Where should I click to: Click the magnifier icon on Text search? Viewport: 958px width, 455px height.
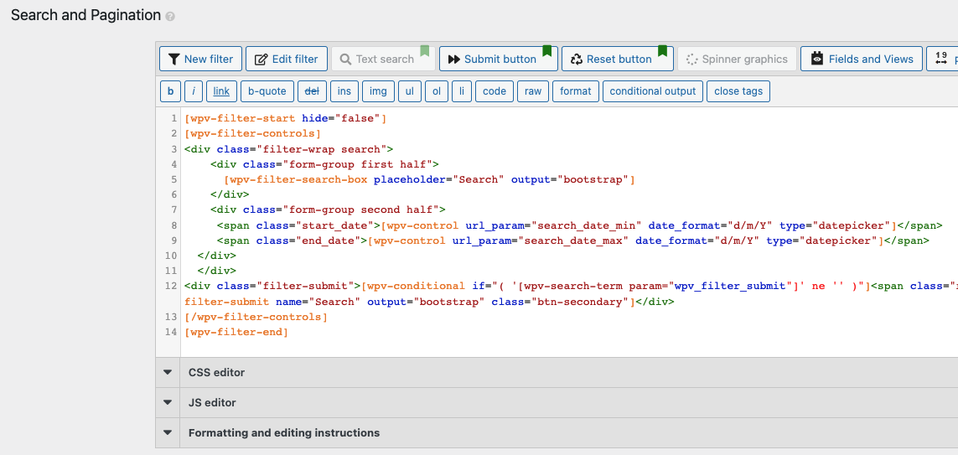346,59
